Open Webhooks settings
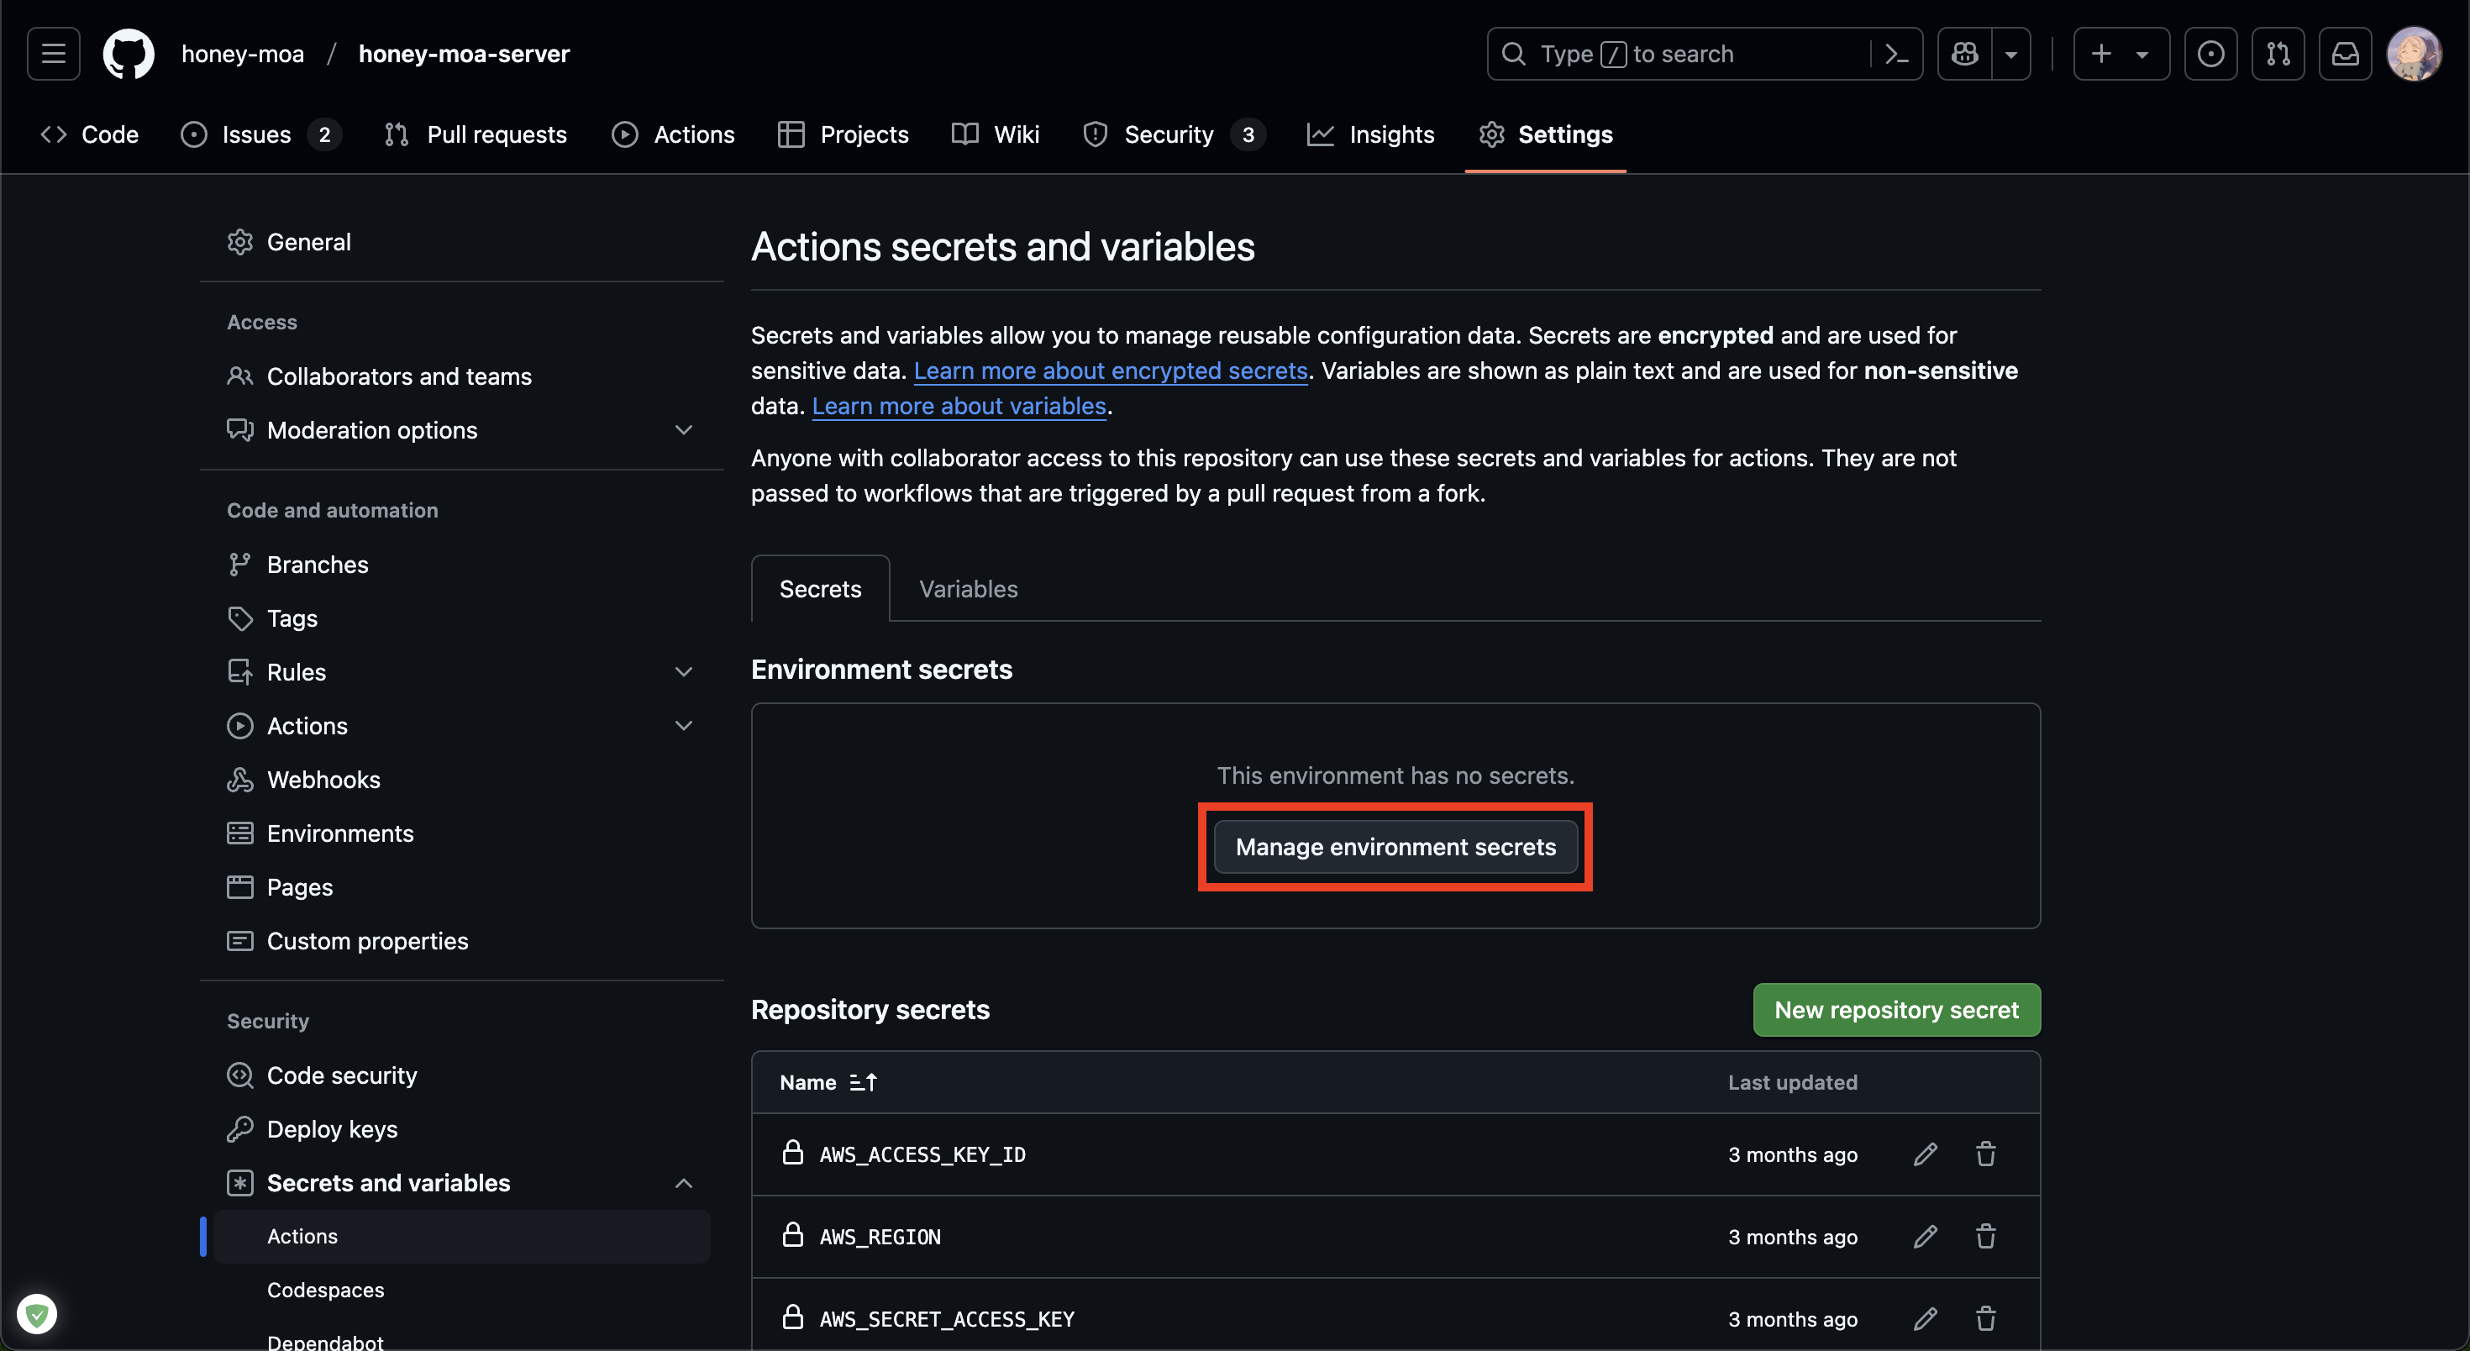Viewport: 2470px width, 1351px height. click(461, 779)
